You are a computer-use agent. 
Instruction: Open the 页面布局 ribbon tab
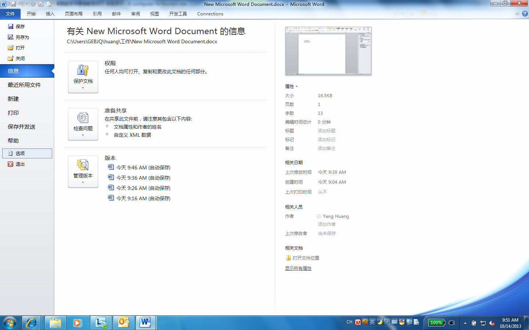point(74,14)
